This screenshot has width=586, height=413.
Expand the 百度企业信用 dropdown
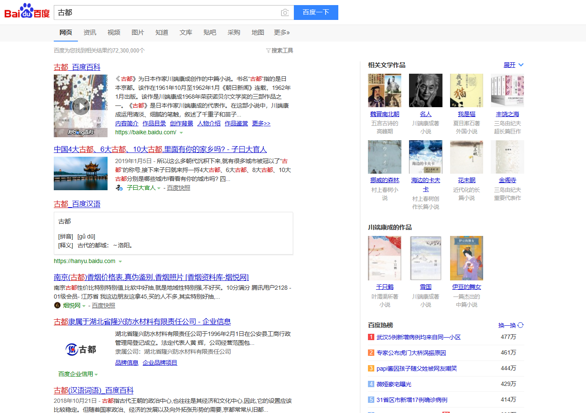click(x=97, y=374)
